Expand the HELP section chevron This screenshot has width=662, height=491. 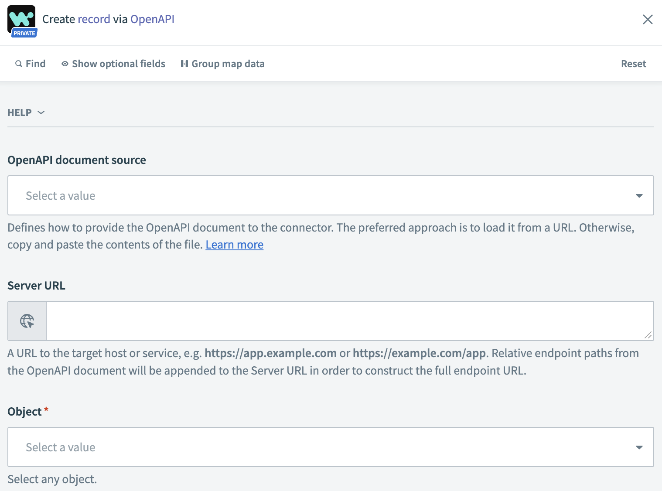click(41, 113)
